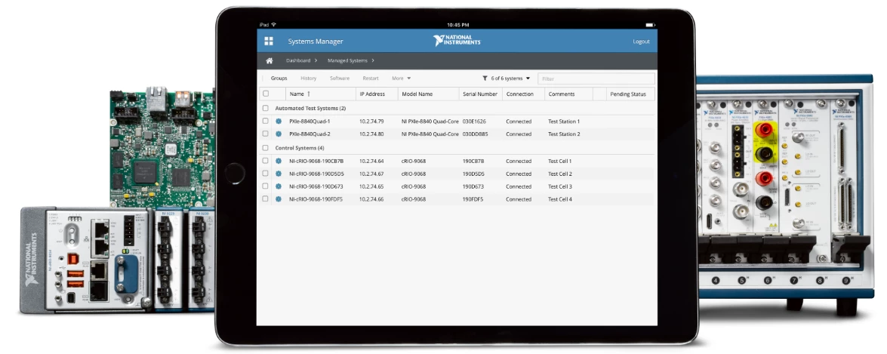Click the gear icon for NI-cRIO-9068-190D673
Screen dimensions: 887x354
279,186
